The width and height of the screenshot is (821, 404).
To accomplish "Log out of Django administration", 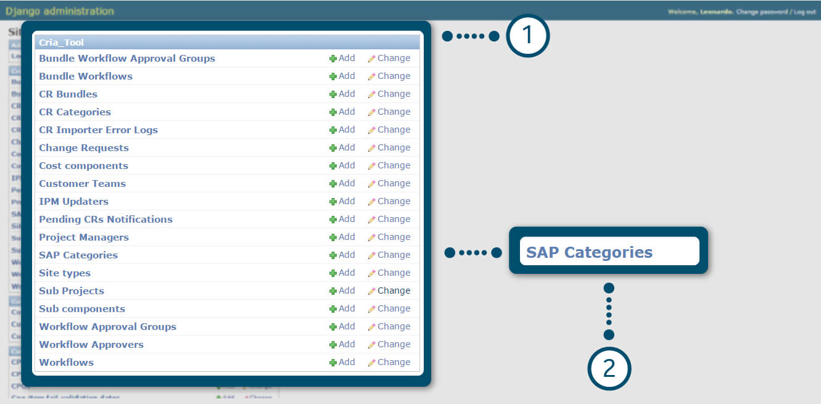I will 804,12.
